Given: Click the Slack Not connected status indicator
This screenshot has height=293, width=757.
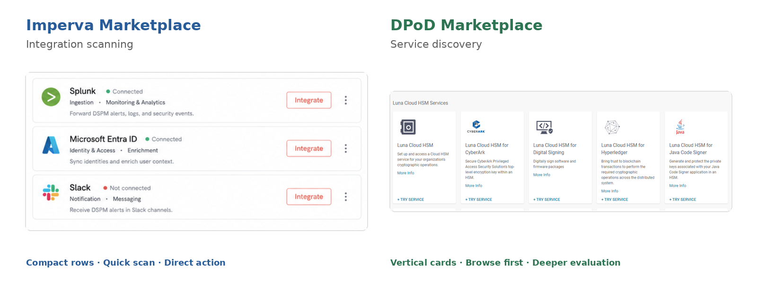Looking at the screenshot, I should pos(127,188).
